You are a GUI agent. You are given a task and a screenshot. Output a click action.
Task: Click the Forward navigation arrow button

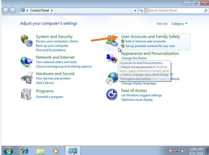point(13,10)
